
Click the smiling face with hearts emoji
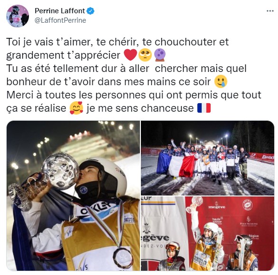click(76, 108)
